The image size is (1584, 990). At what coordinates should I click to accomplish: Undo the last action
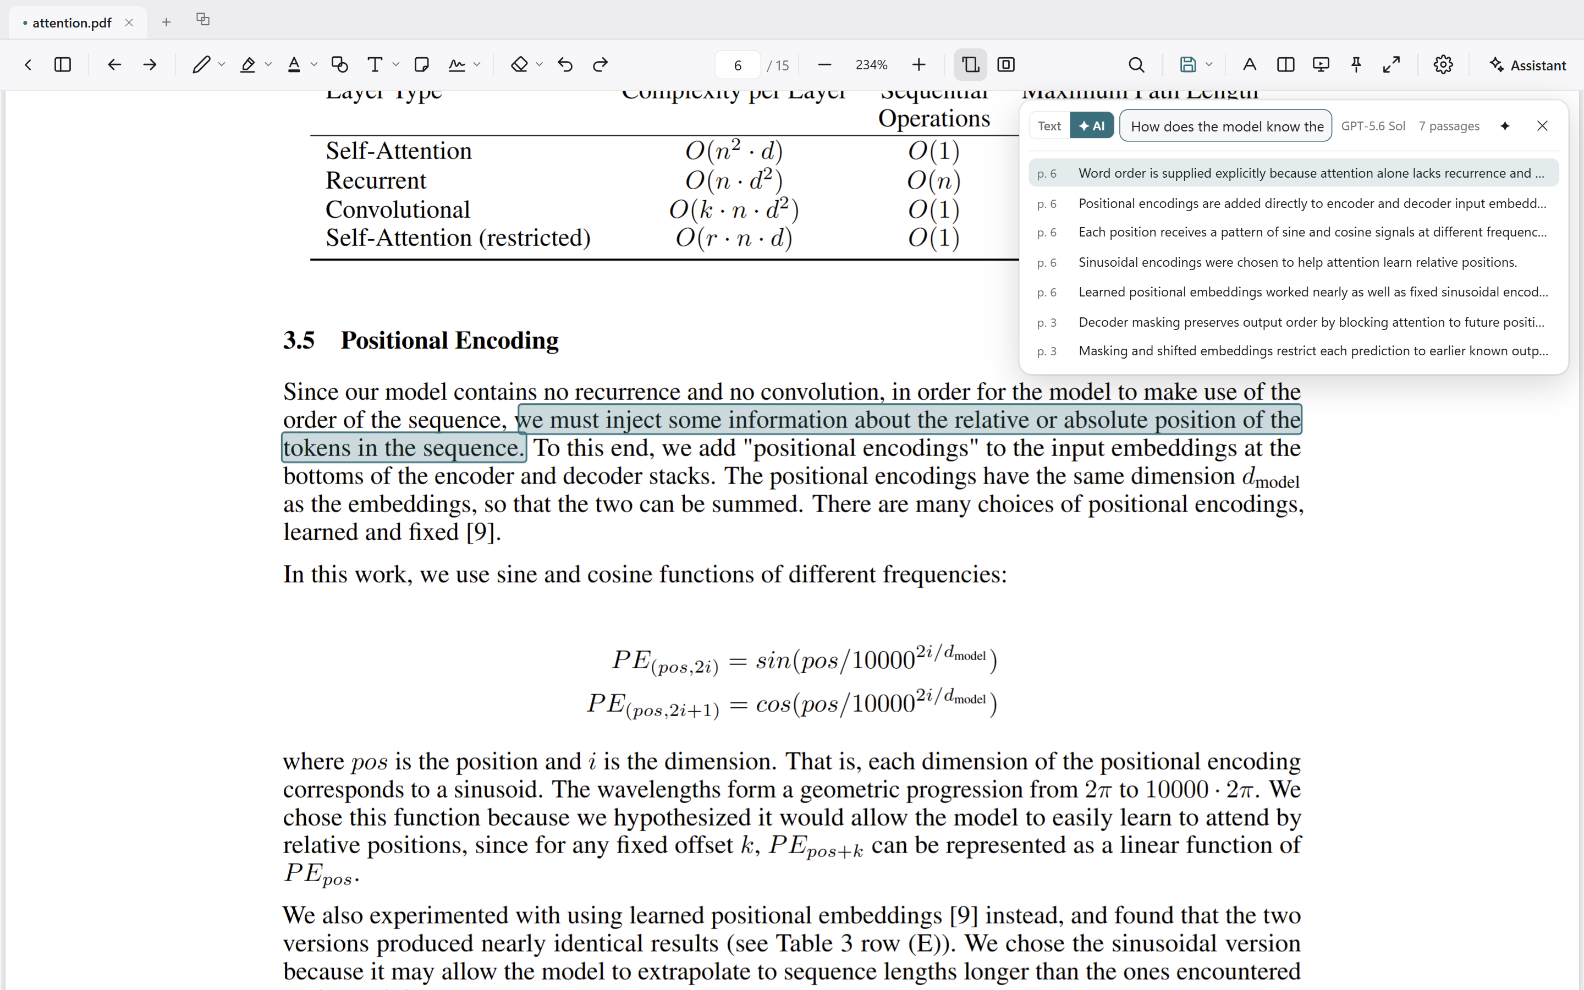[x=565, y=65]
